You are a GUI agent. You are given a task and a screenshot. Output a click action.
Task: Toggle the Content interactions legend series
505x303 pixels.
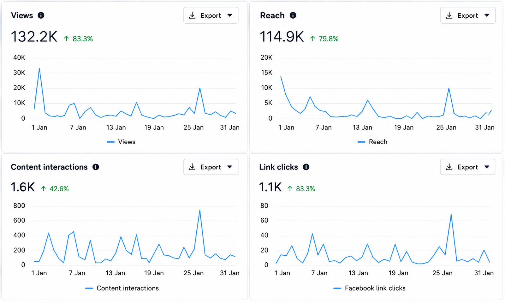(x=122, y=288)
